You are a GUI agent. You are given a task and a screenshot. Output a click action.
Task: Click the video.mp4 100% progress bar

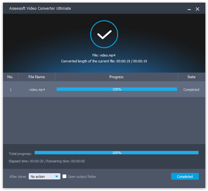(116, 89)
